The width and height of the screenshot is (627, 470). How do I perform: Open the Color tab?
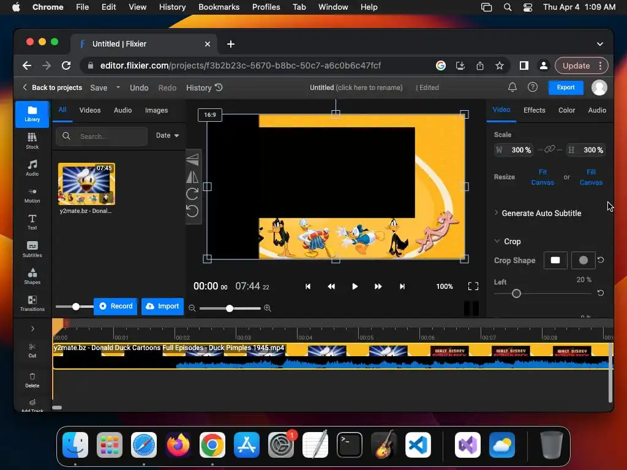coord(566,110)
